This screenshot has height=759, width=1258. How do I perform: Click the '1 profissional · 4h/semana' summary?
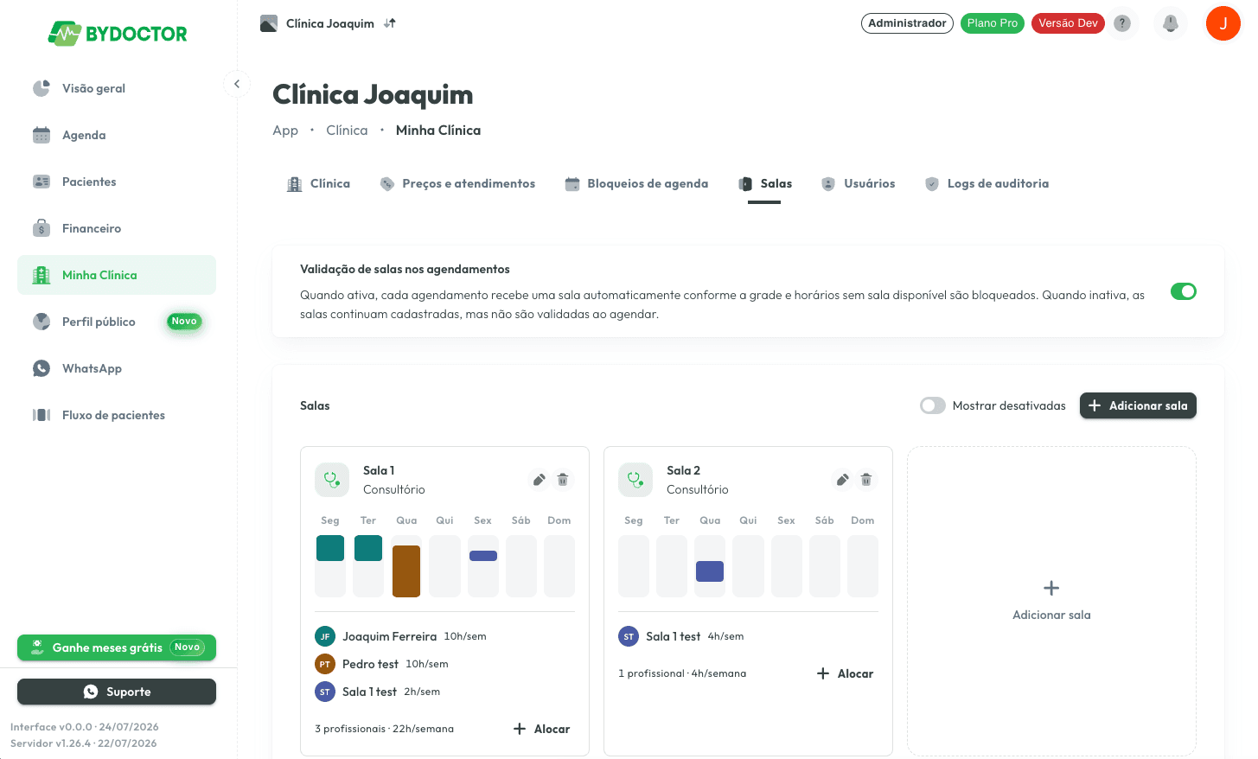682,673
